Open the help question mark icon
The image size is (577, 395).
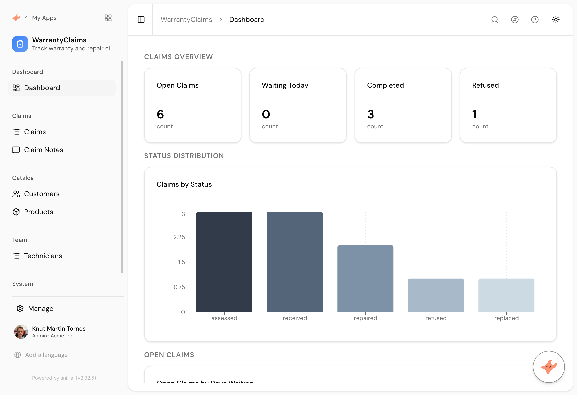[535, 20]
